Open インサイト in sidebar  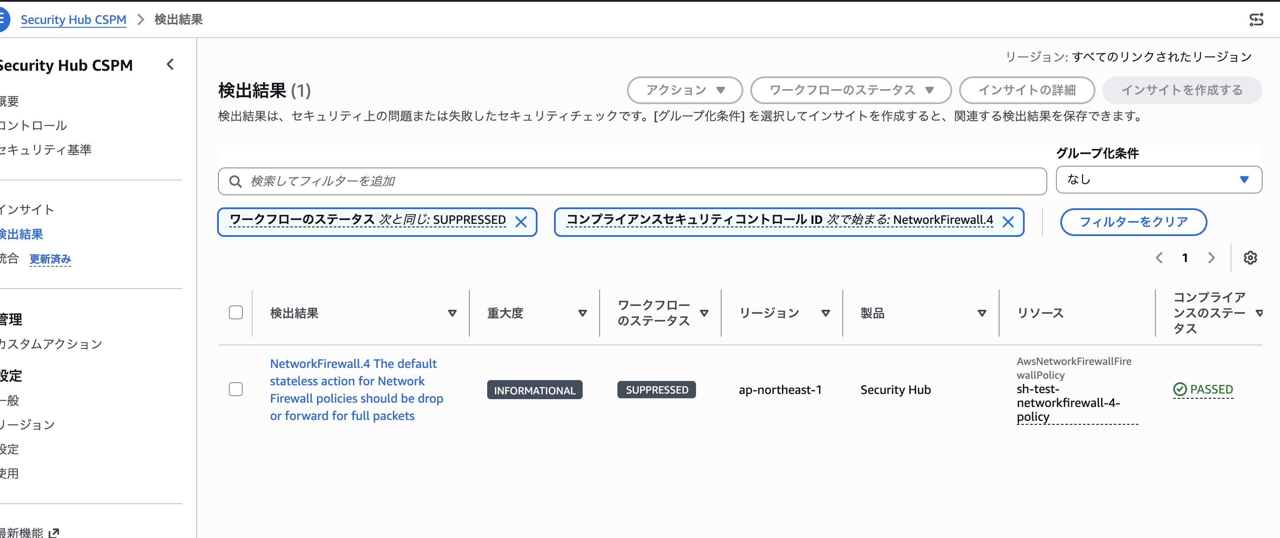(27, 210)
